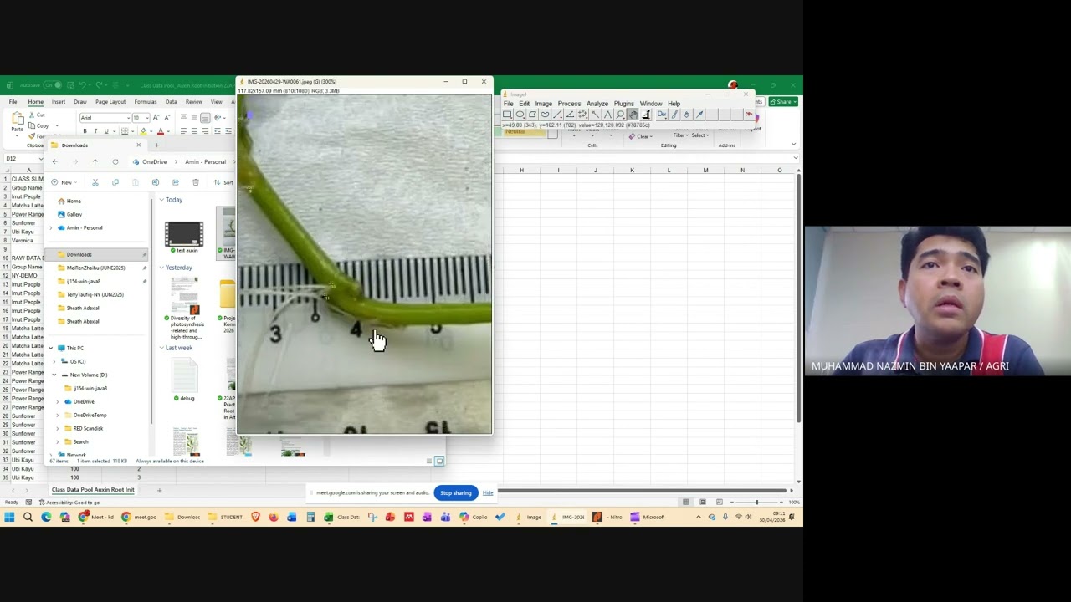
Task: Switch to Excel Insert ribbon tab
Action: click(59, 102)
